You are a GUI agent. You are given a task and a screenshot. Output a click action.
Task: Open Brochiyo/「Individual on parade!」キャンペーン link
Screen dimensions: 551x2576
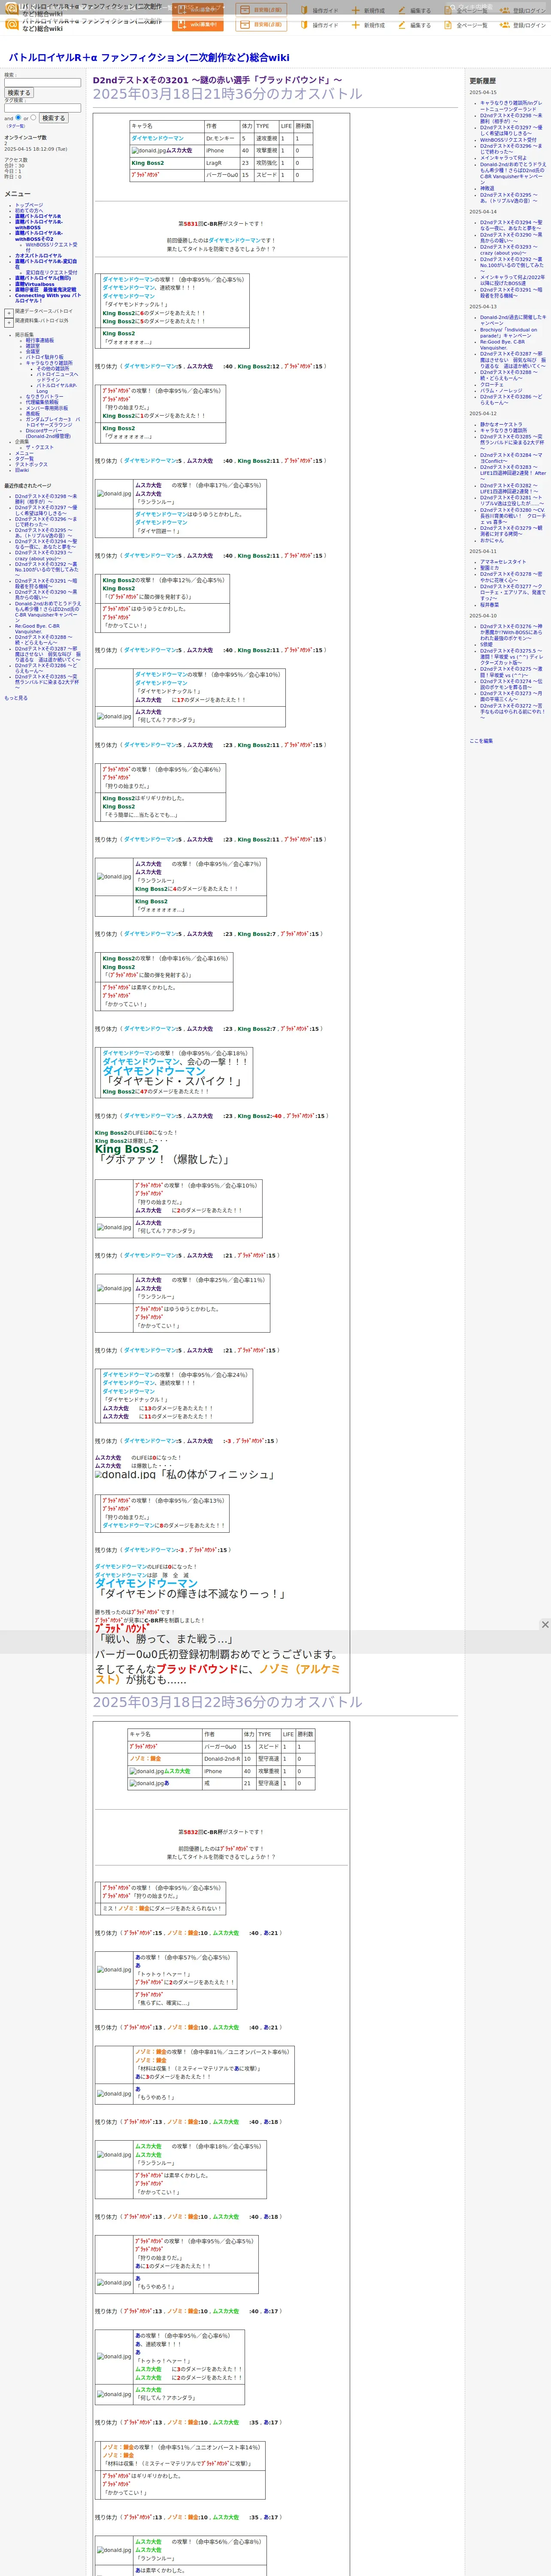click(508, 333)
